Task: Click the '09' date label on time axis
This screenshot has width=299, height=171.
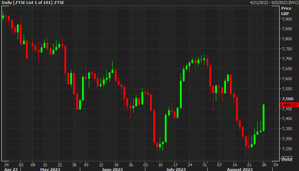Action: [33, 165]
